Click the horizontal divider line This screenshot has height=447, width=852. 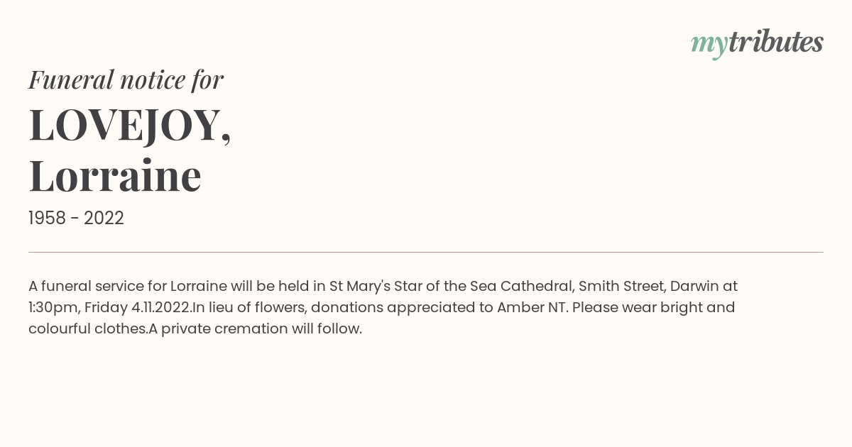tap(426, 252)
